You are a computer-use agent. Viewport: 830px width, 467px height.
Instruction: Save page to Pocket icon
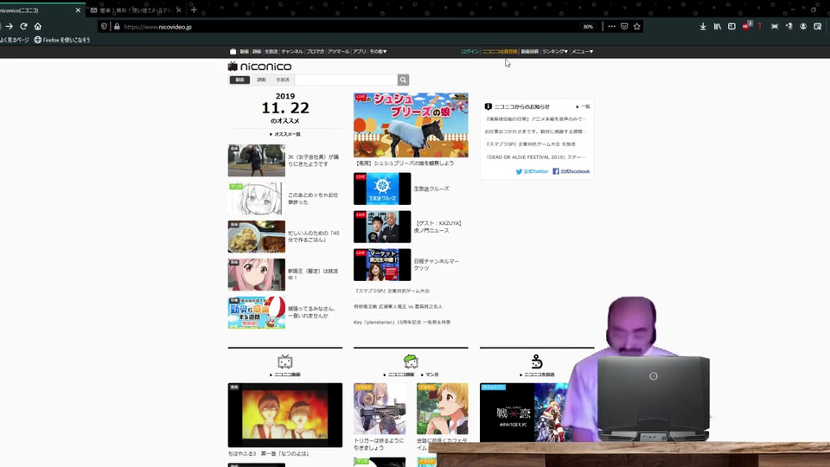click(x=624, y=27)
